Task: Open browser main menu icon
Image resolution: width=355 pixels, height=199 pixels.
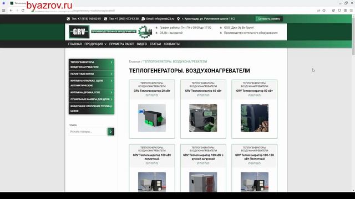Action: [351, 11]
